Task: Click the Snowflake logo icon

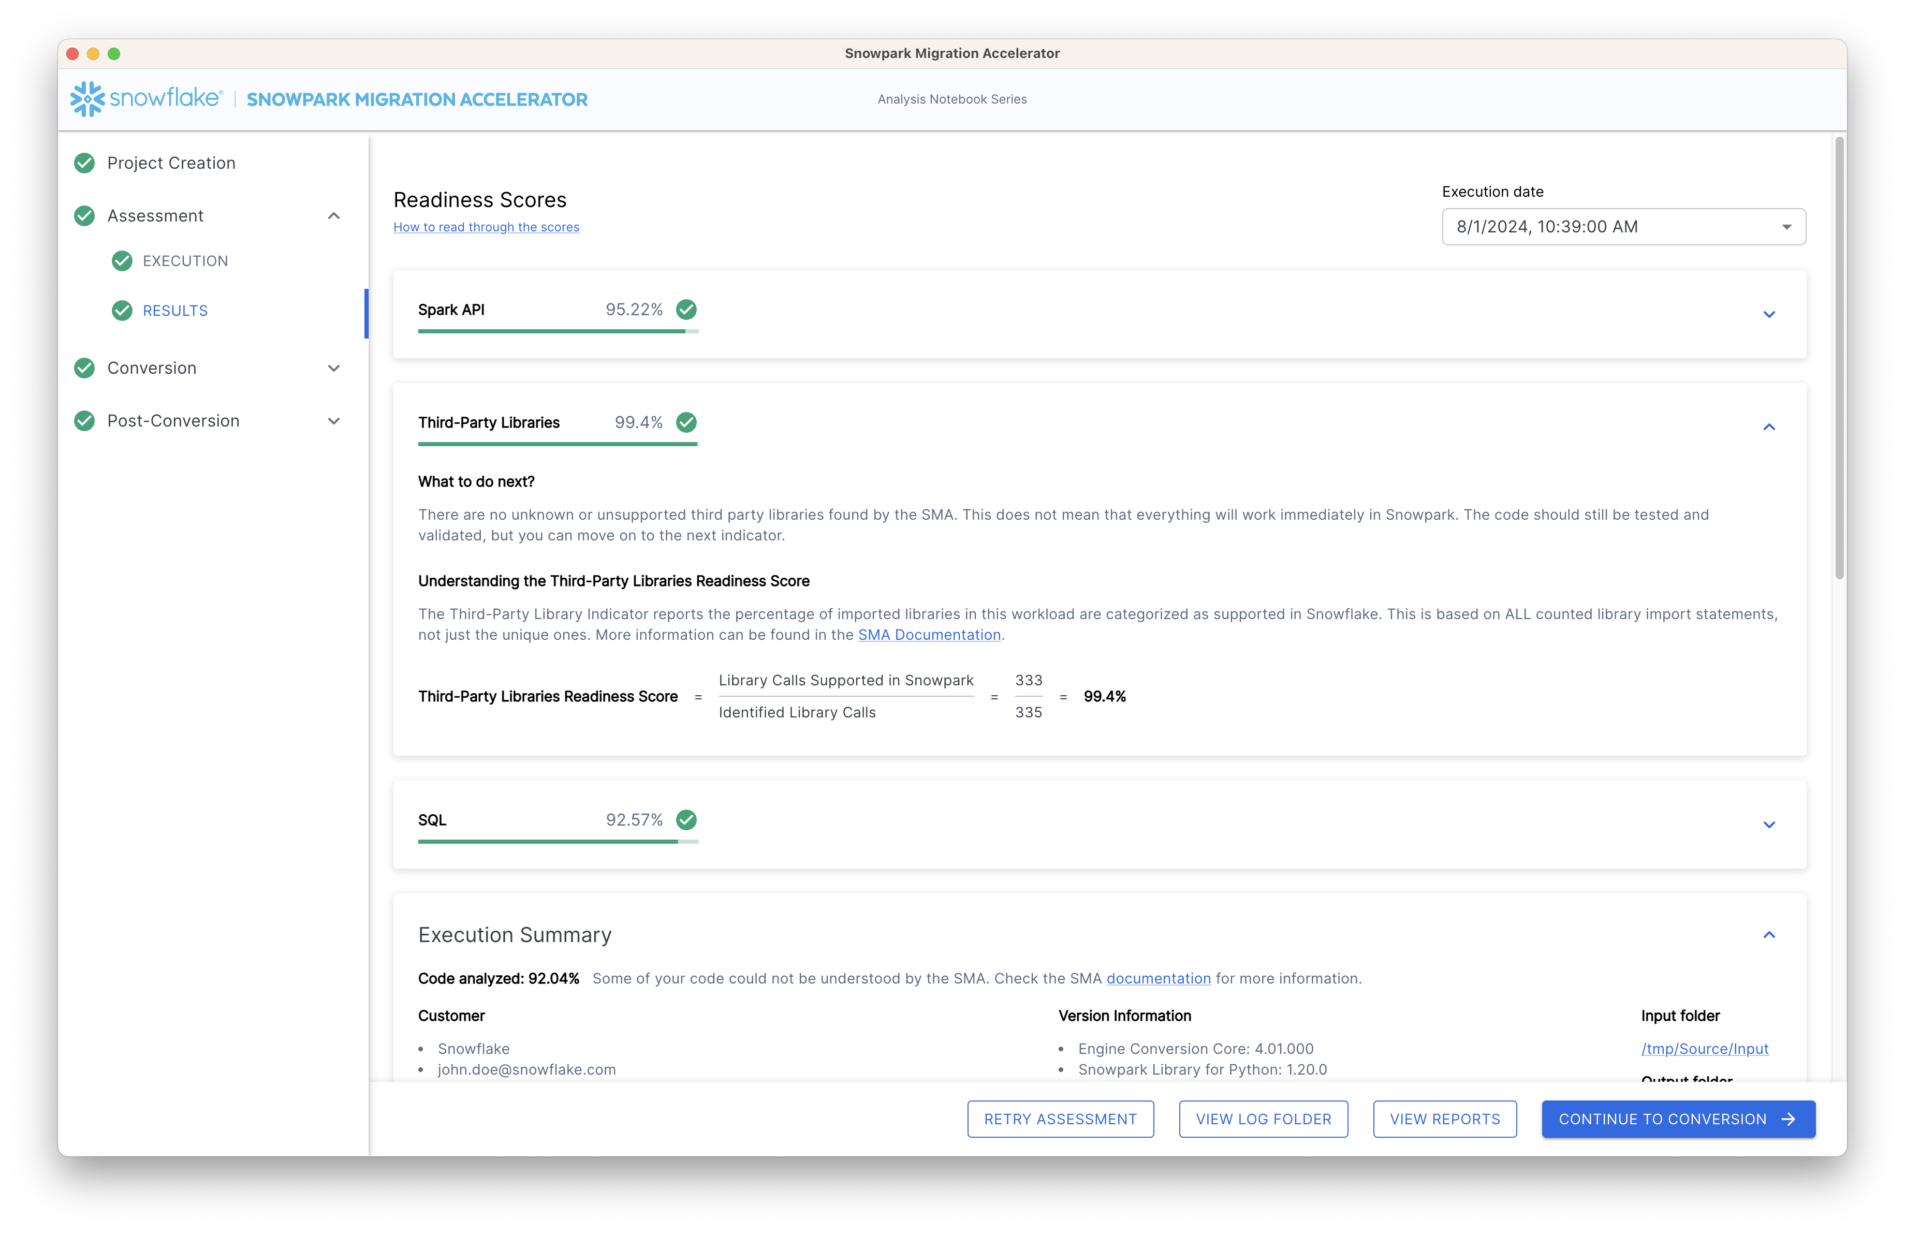Action: (87, 98)
